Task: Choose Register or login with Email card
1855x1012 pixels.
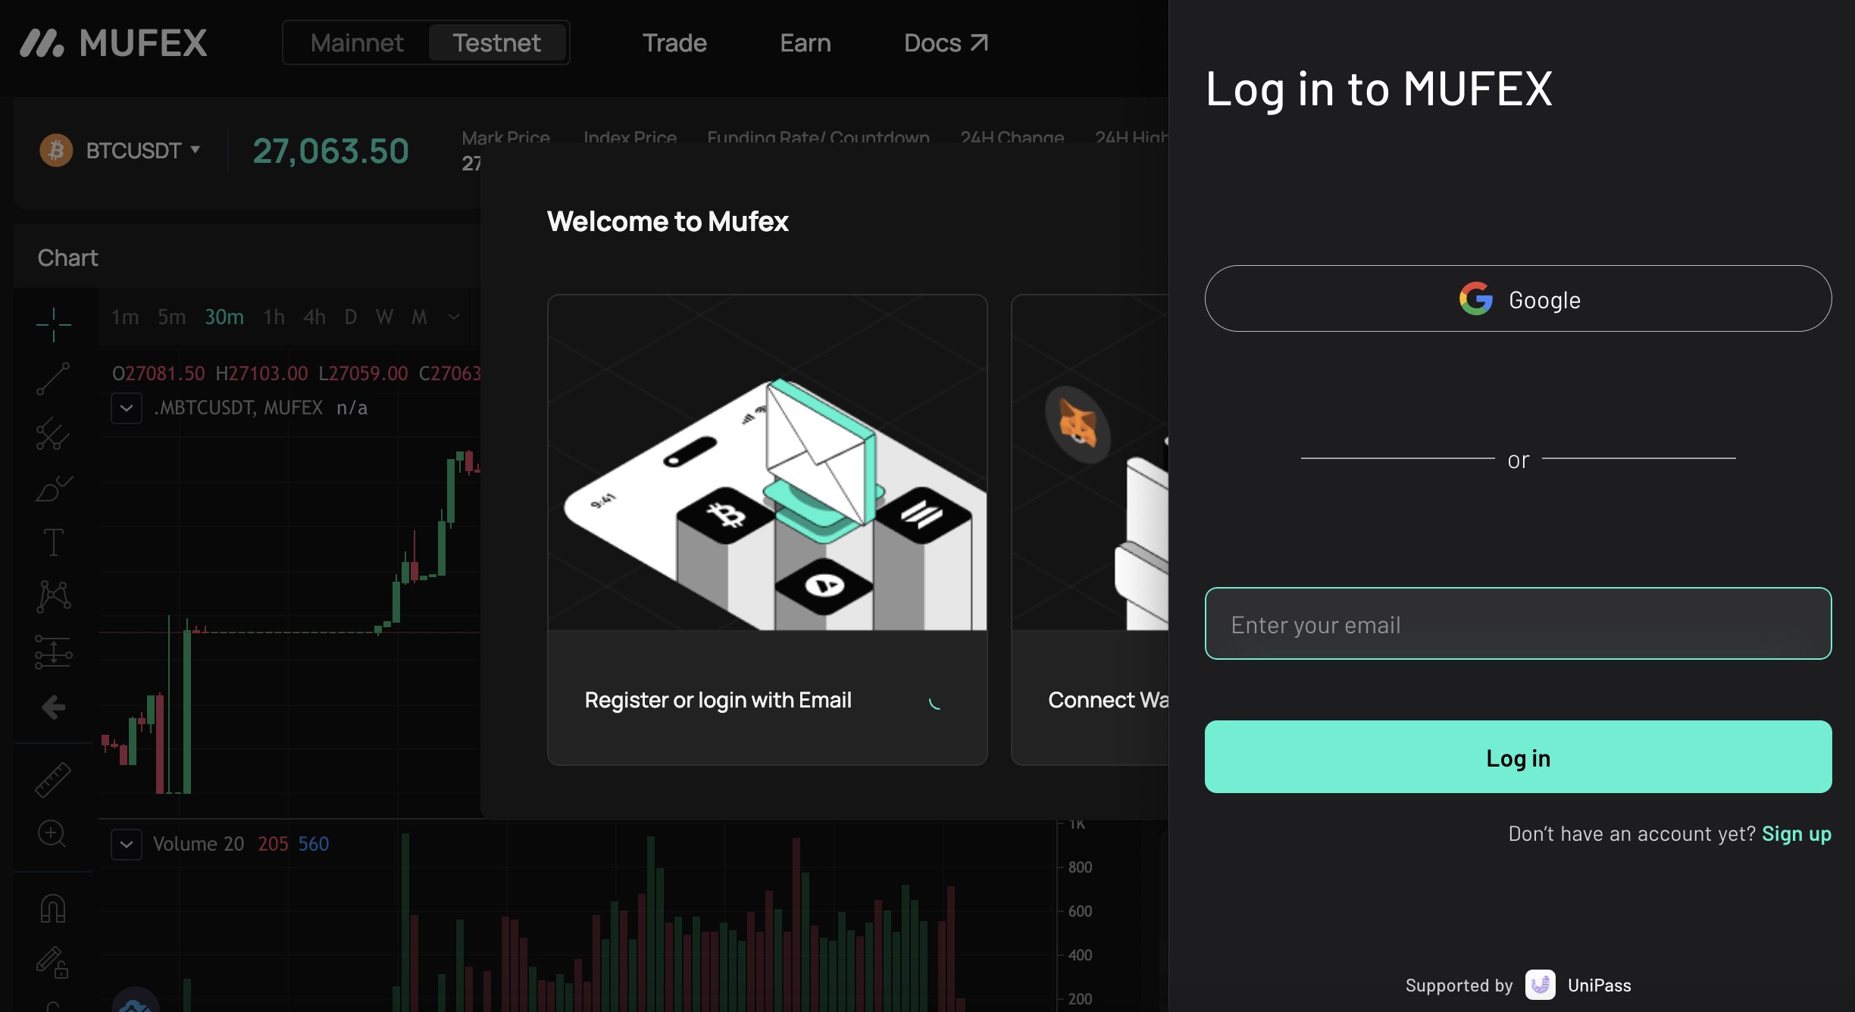Action: click(x=767, y=529)
